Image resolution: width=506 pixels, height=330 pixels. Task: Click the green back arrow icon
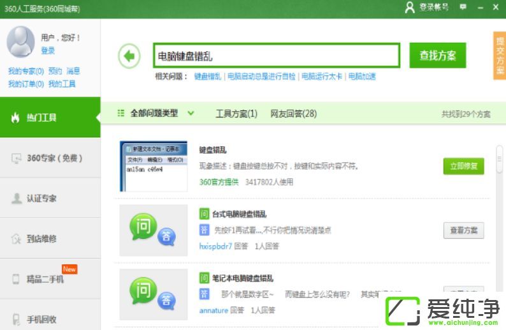(129, 56)
